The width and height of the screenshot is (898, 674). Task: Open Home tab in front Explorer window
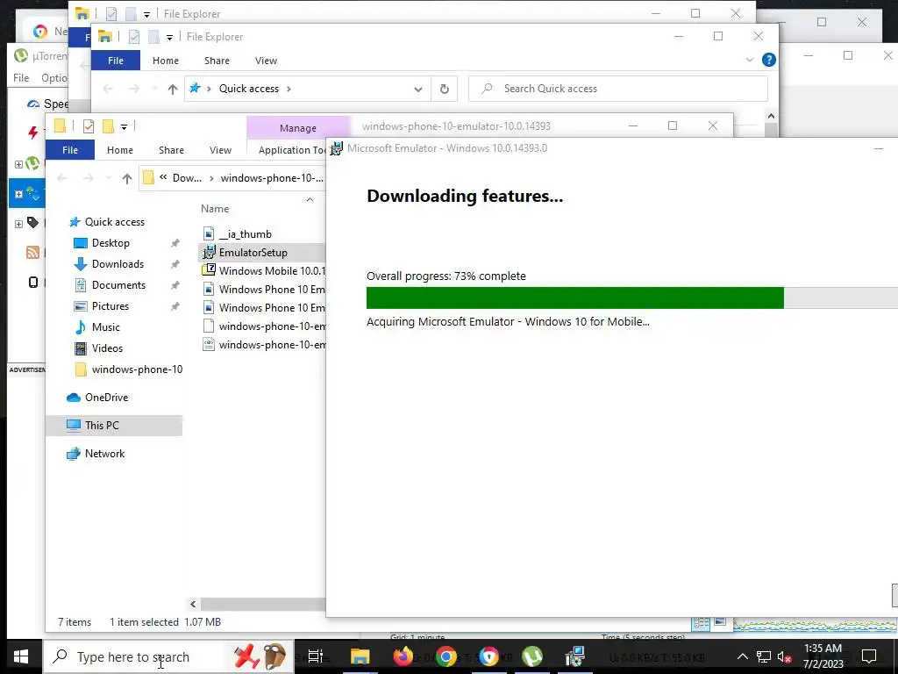pos(119,150)
